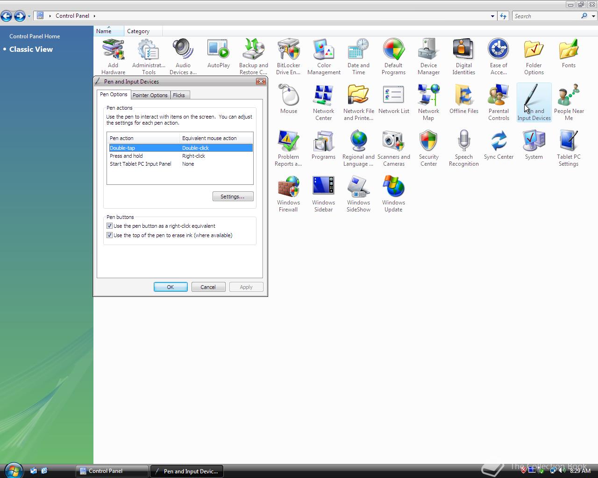Open Problem Reports icon
The width and height of the screenshot is (598, 478).
pos(288,148)
